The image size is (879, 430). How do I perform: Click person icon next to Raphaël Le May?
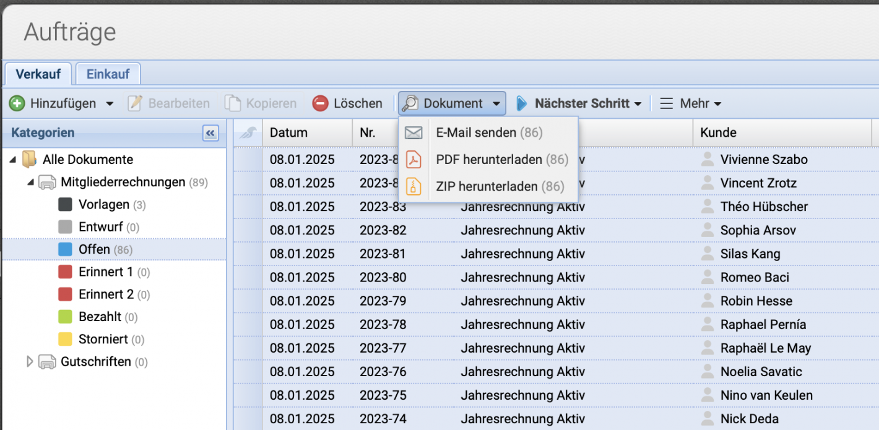tap(708, 348)
